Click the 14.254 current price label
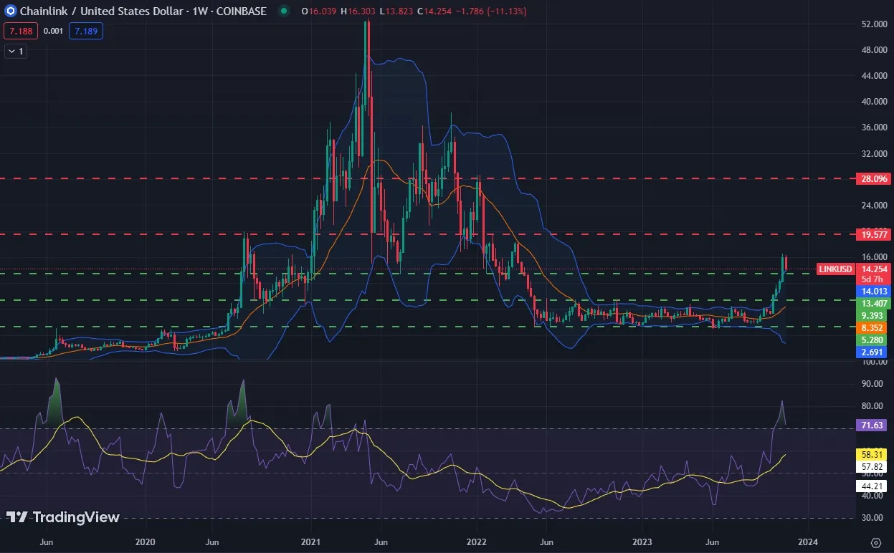This screenshot has width=894, height=553. coord(874,269)
